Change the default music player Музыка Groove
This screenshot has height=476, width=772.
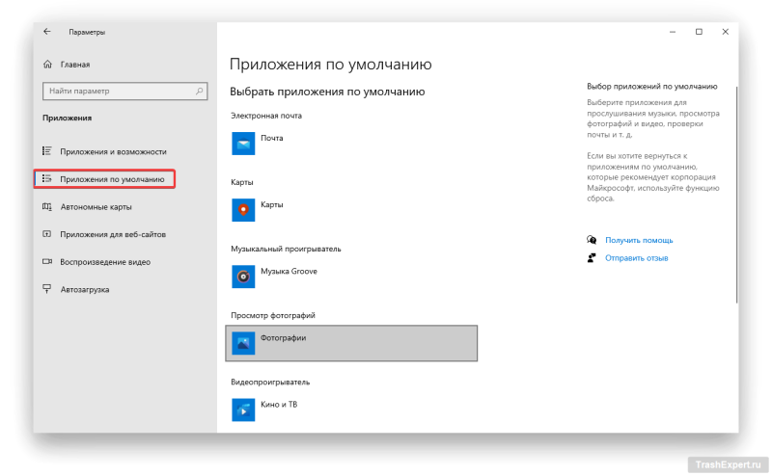[x=351, y=277]
